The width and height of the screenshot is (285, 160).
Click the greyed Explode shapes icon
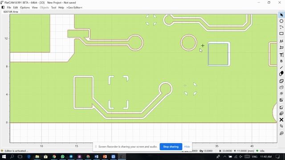(x=281, y=87)
